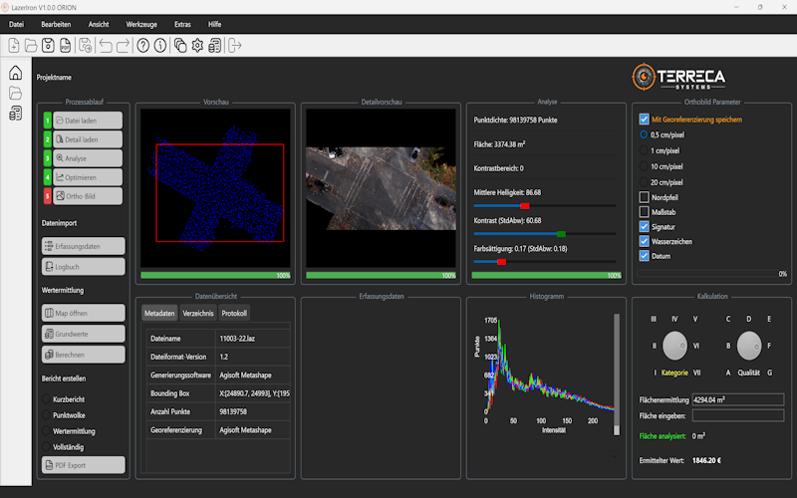This screenshot has height=498, width=797.
Task: Click the Erfassungsdaten import button
Action: 83,246
